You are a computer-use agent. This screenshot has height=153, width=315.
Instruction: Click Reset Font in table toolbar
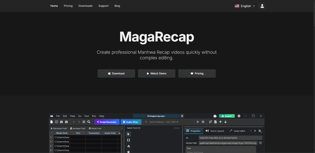click(95, 128)
